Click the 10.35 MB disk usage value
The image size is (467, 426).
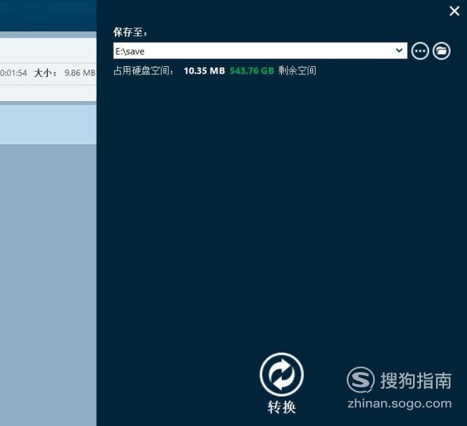(204, 71)
